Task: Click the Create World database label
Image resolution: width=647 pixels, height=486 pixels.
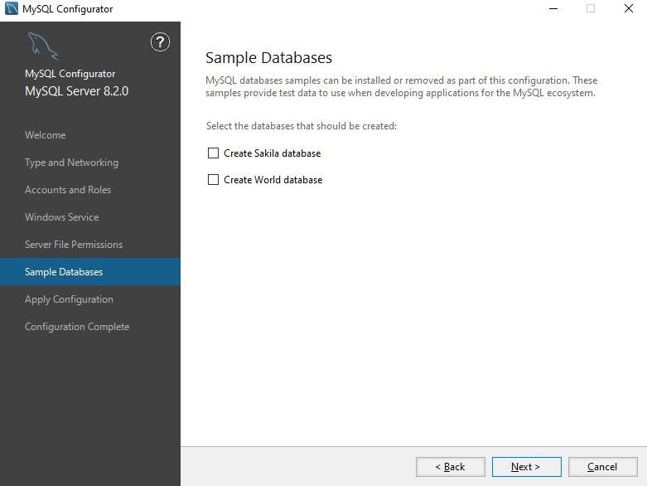Action: [x=273, y=180]
